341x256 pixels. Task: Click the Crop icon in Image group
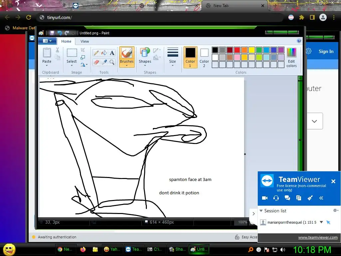tap(83, 50)
